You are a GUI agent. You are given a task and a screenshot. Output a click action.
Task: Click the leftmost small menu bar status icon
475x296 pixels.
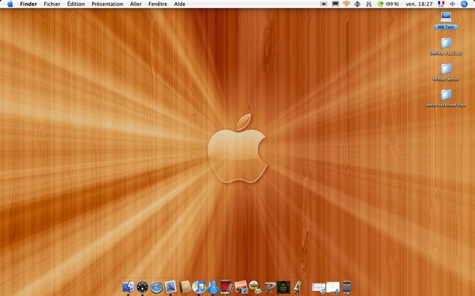(x=324, y=4)
